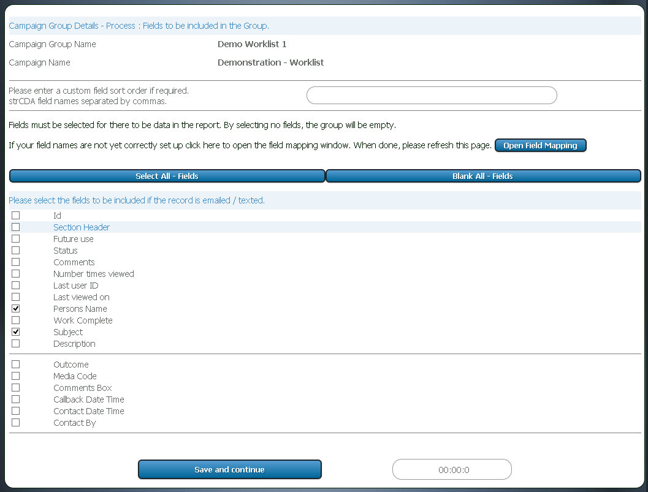Check the Description field
The height and width of the screenshot is (492, 648).
point(15,343)
